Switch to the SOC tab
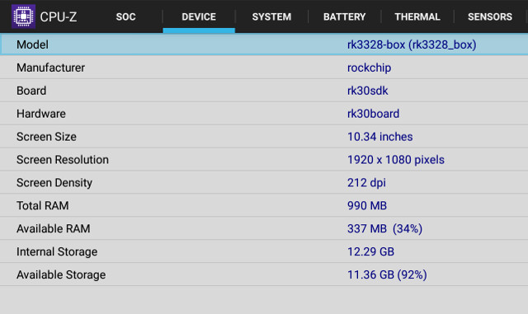 (x=126, y=16)
